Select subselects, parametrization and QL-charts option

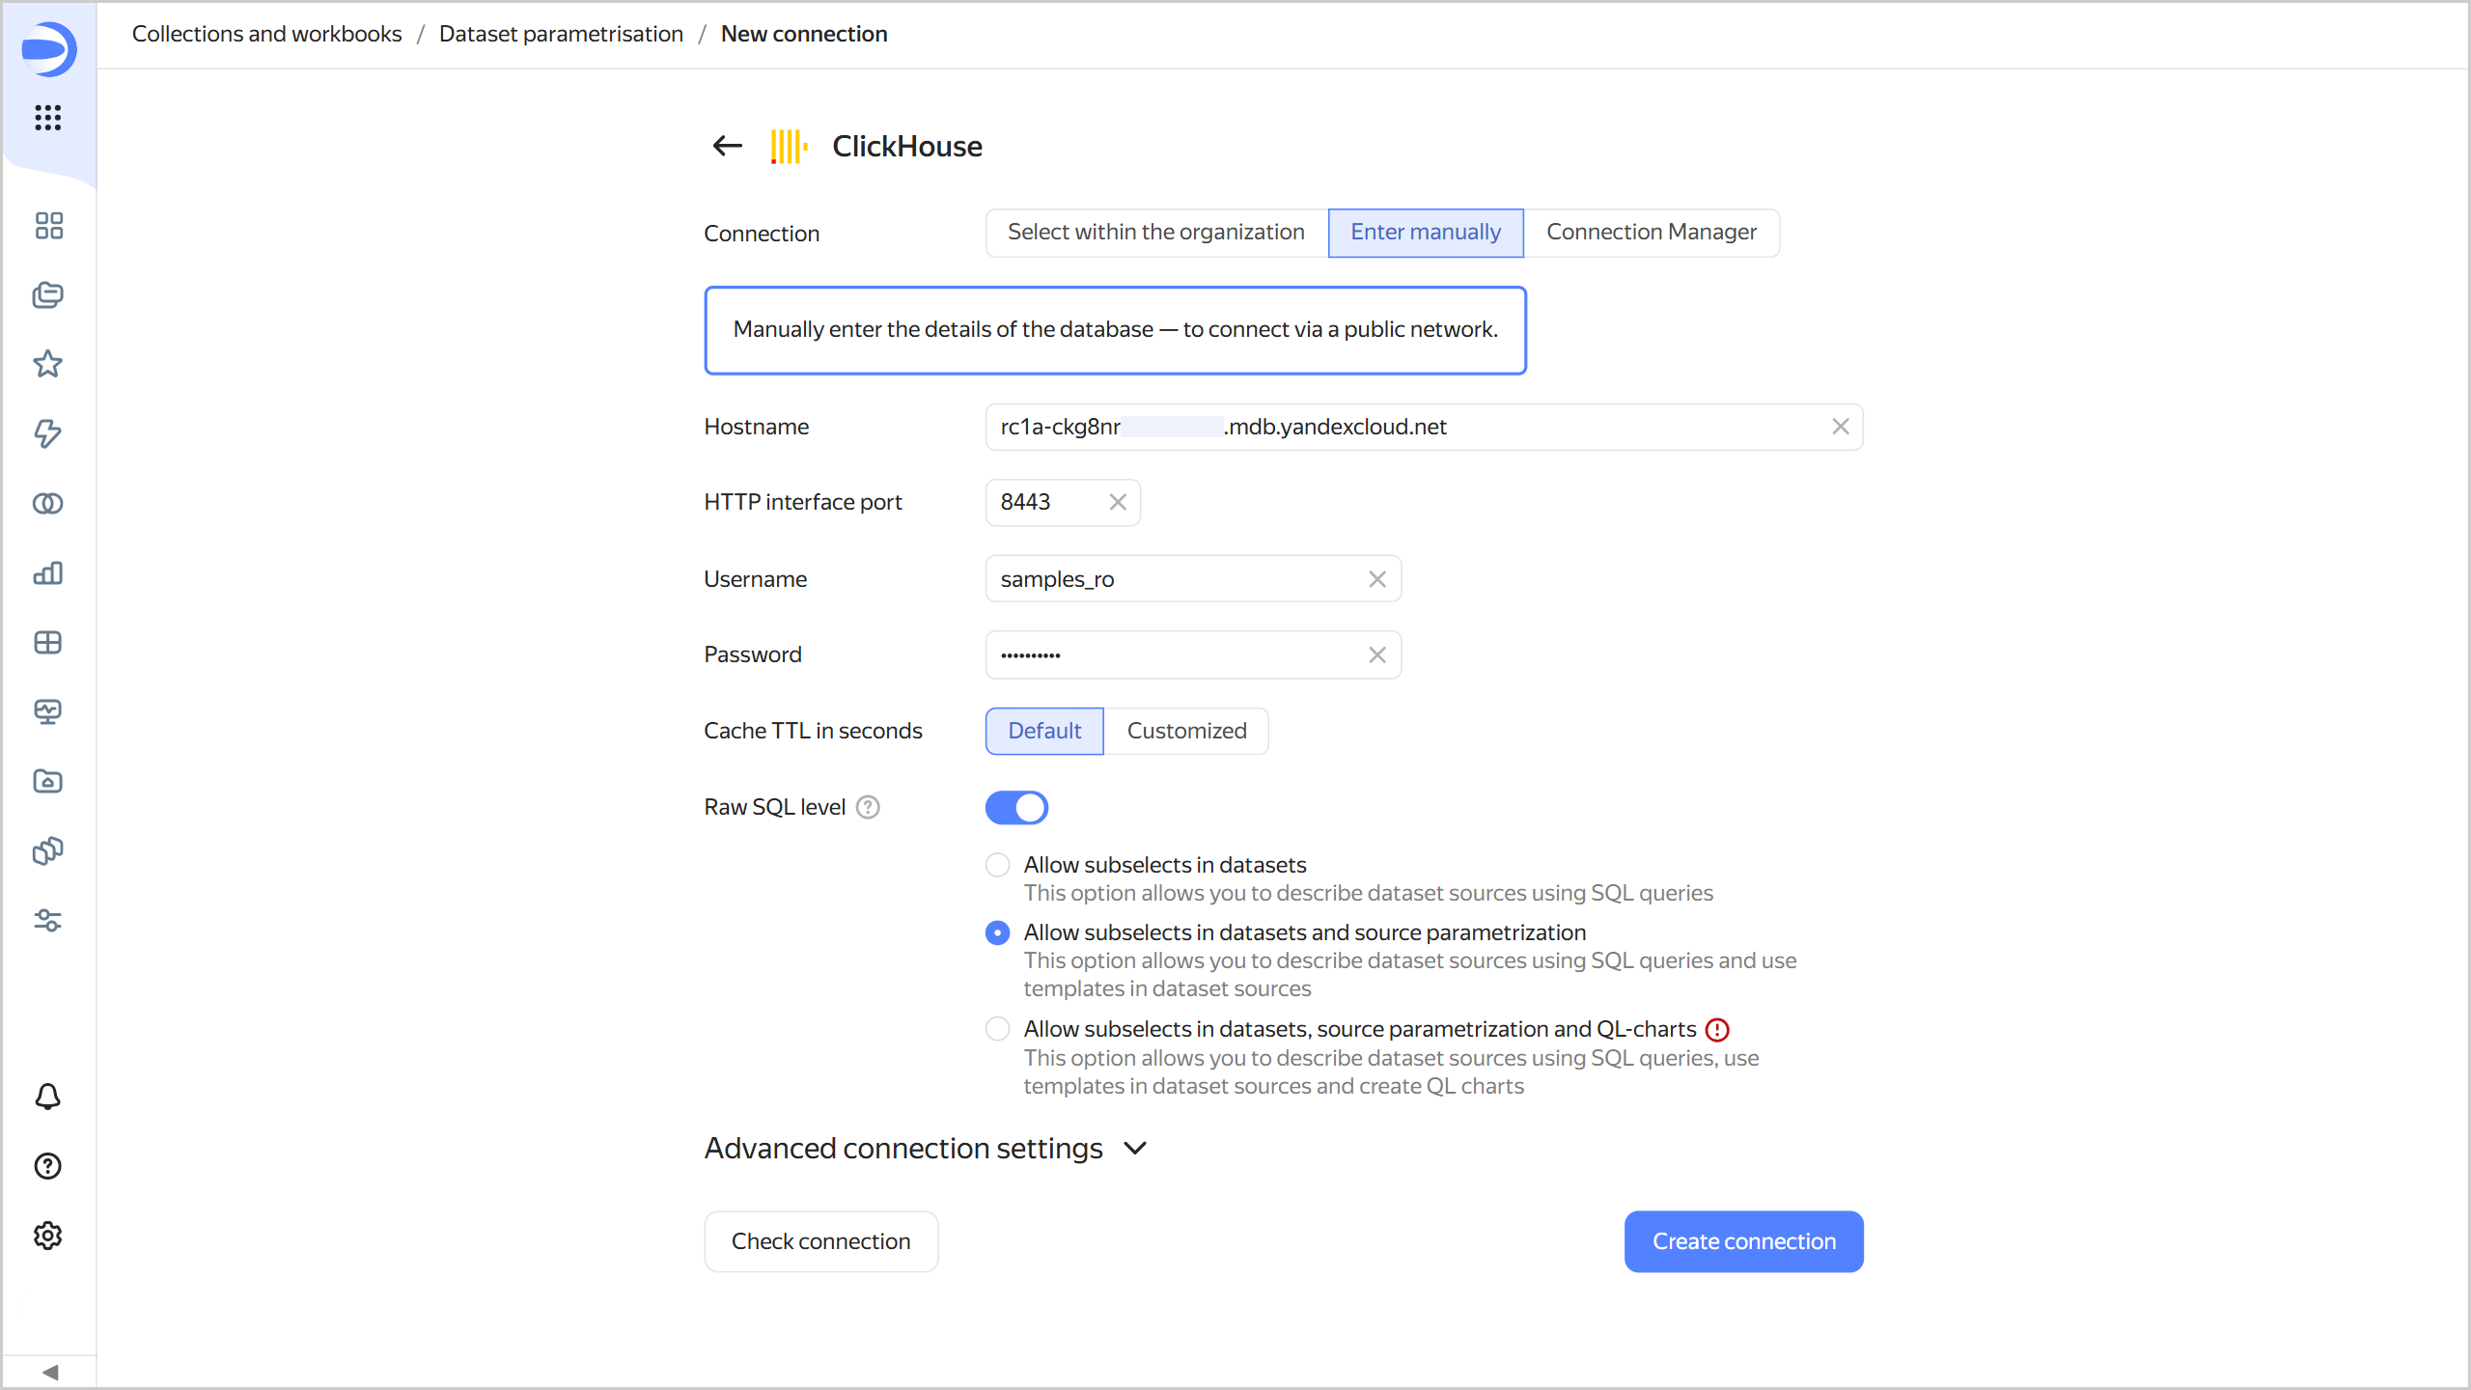998,1029
